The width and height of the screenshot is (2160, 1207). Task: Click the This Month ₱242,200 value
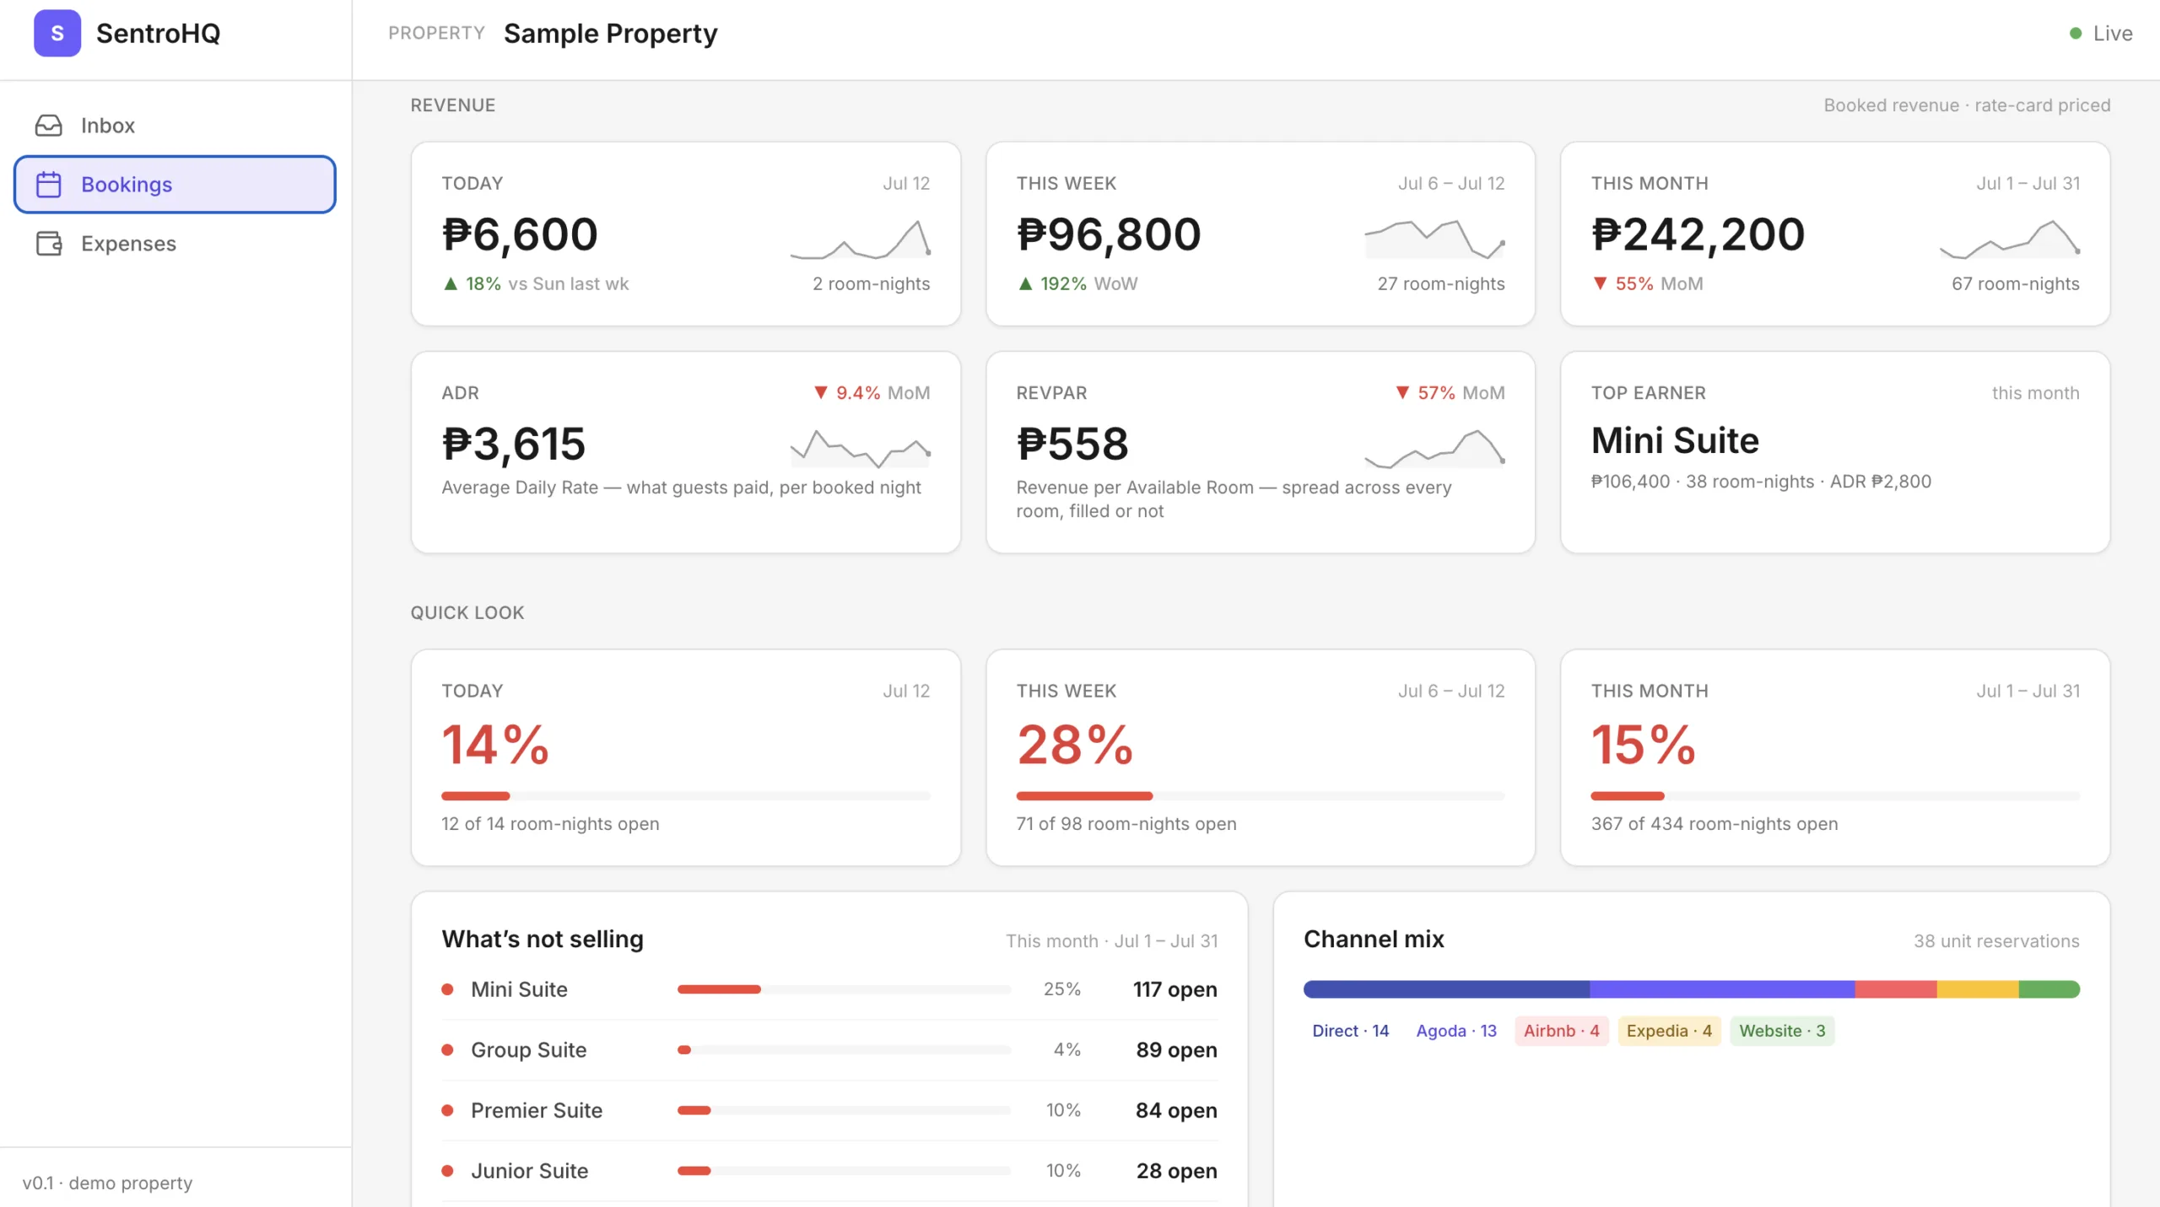1698,234
